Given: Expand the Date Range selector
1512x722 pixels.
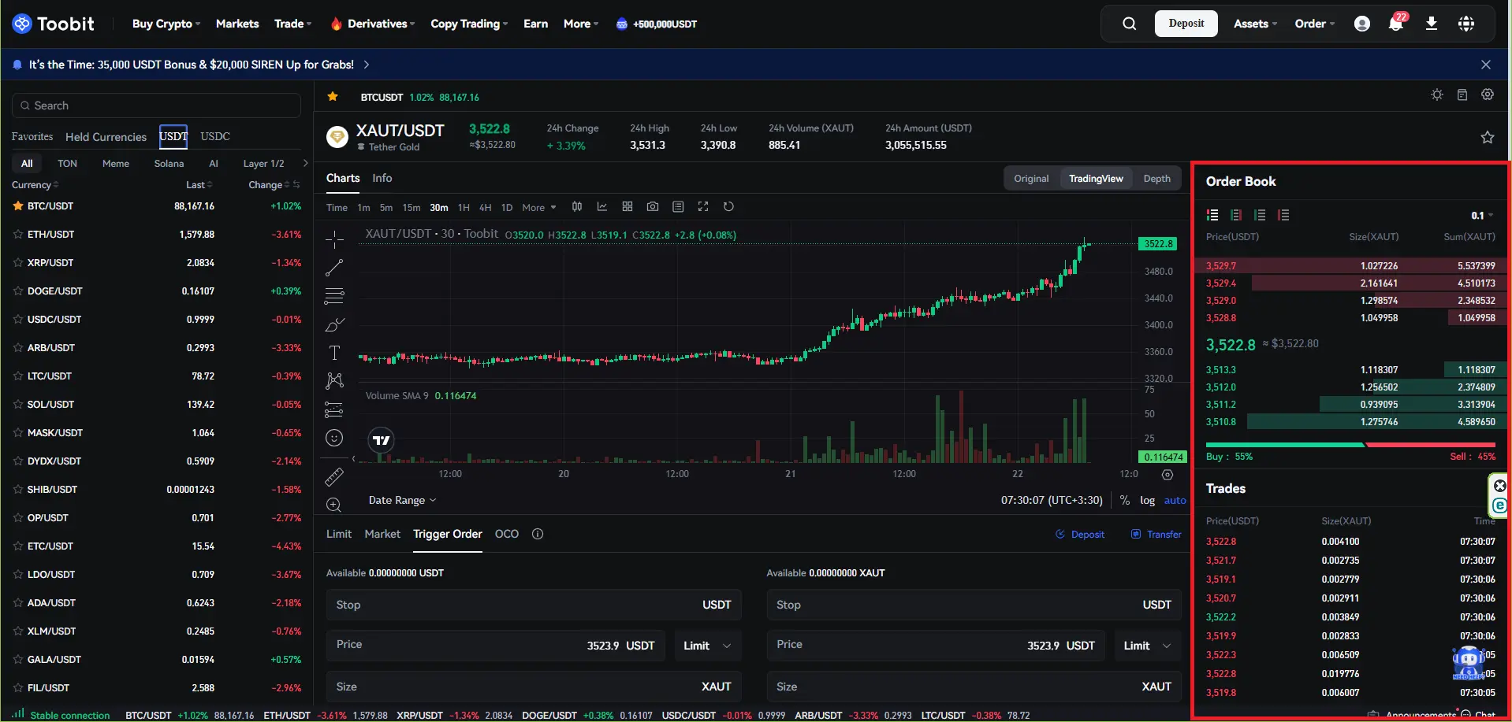Looking at the screenshot, I should 402,501.
